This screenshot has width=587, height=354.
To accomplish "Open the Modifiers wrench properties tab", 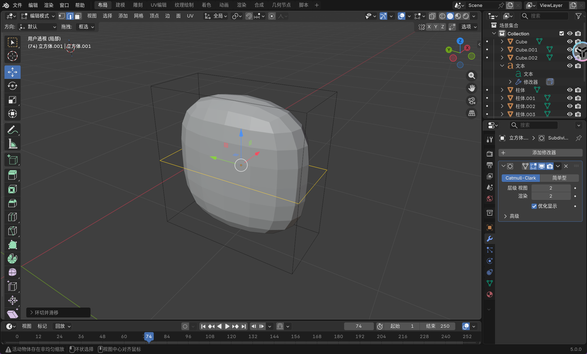I will pyautogui.click(x=489, y=239).
